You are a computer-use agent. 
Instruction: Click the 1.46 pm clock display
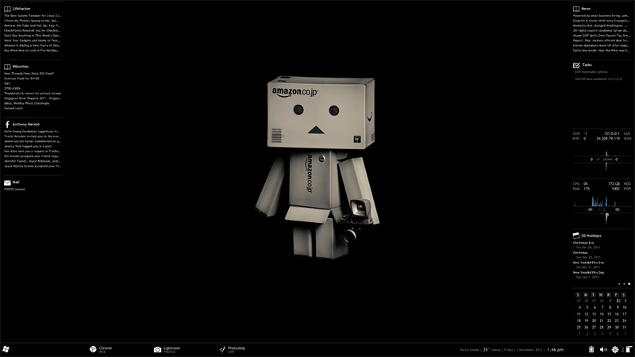[555, 349]
